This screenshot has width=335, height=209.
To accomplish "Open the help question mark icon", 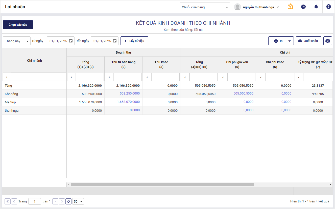I will 328,7.
